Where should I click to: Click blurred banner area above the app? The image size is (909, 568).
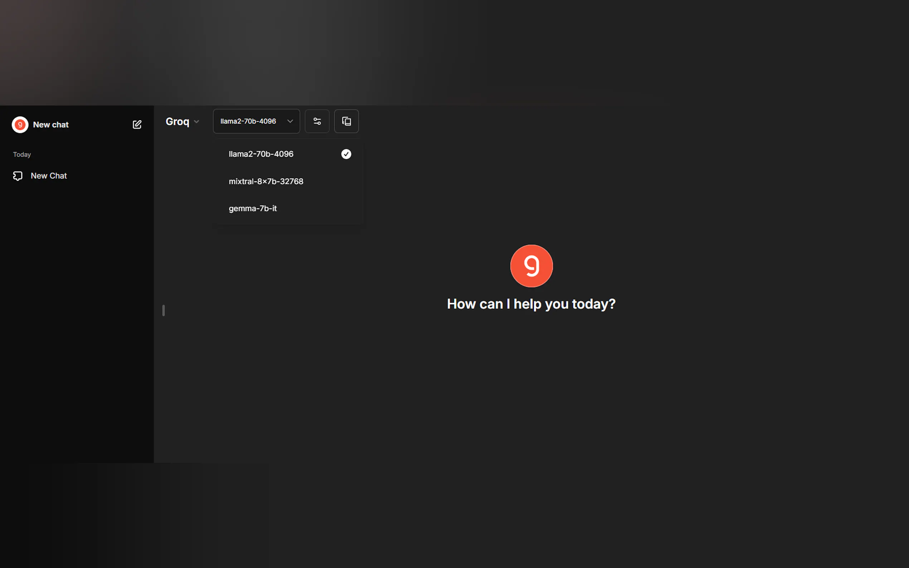451,53
